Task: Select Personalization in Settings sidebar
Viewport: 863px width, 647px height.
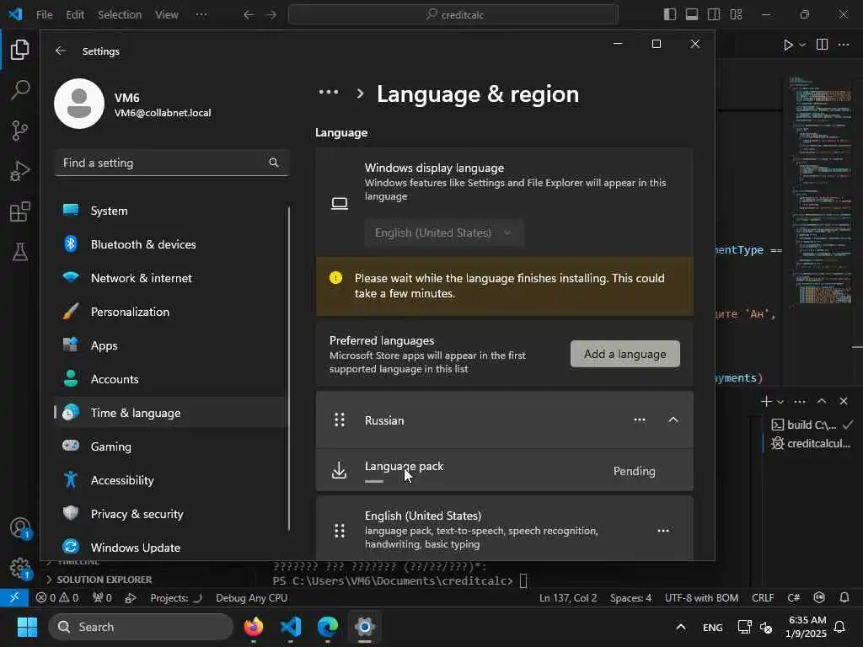Action: tap(172, 312)
